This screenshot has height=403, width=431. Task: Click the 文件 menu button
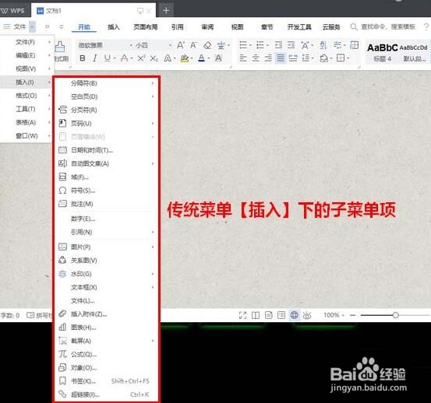(x=15, y=26)
